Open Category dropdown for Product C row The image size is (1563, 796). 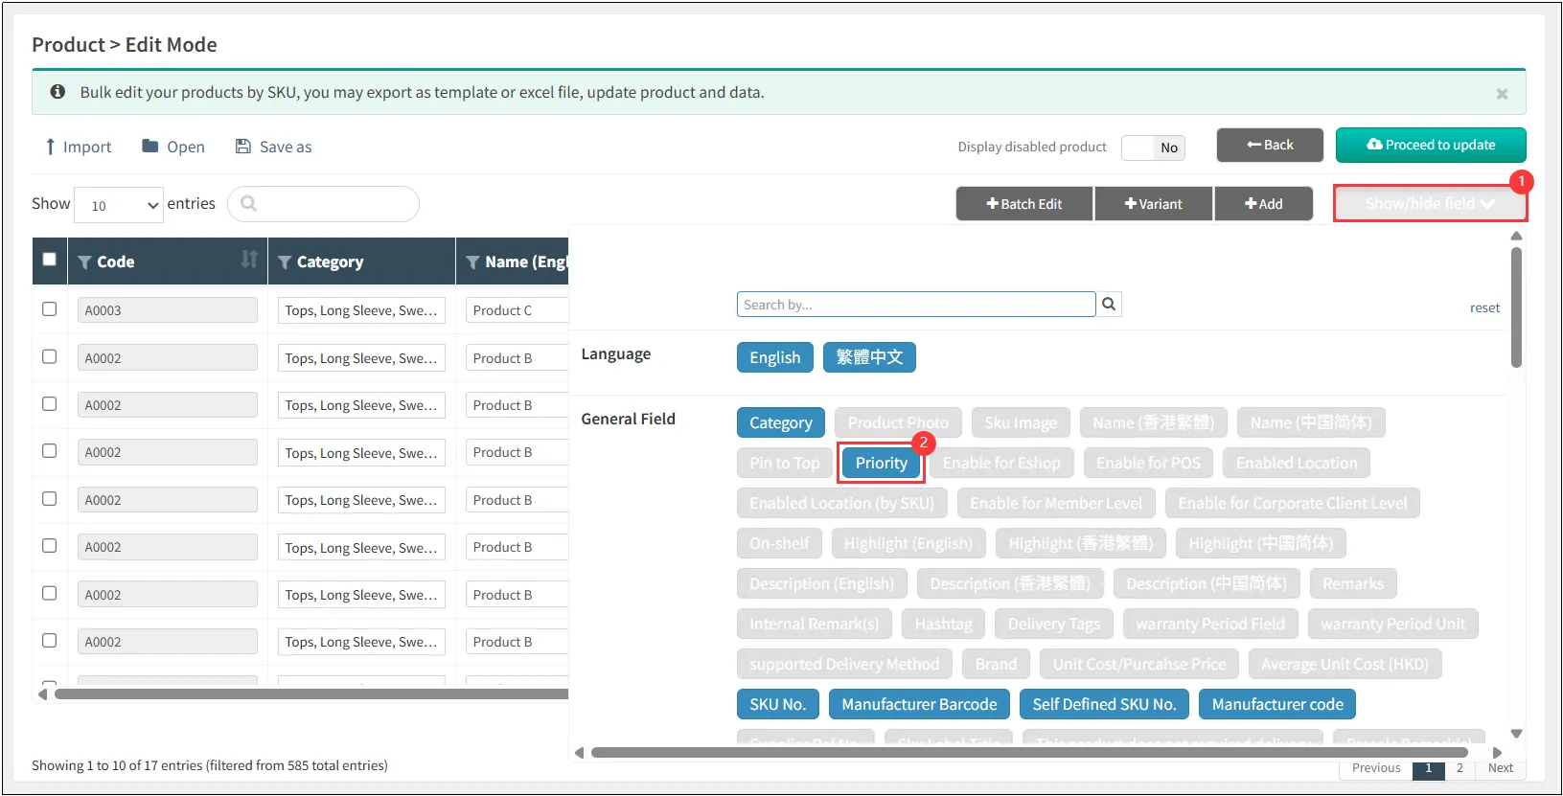[x=360, y=310]
